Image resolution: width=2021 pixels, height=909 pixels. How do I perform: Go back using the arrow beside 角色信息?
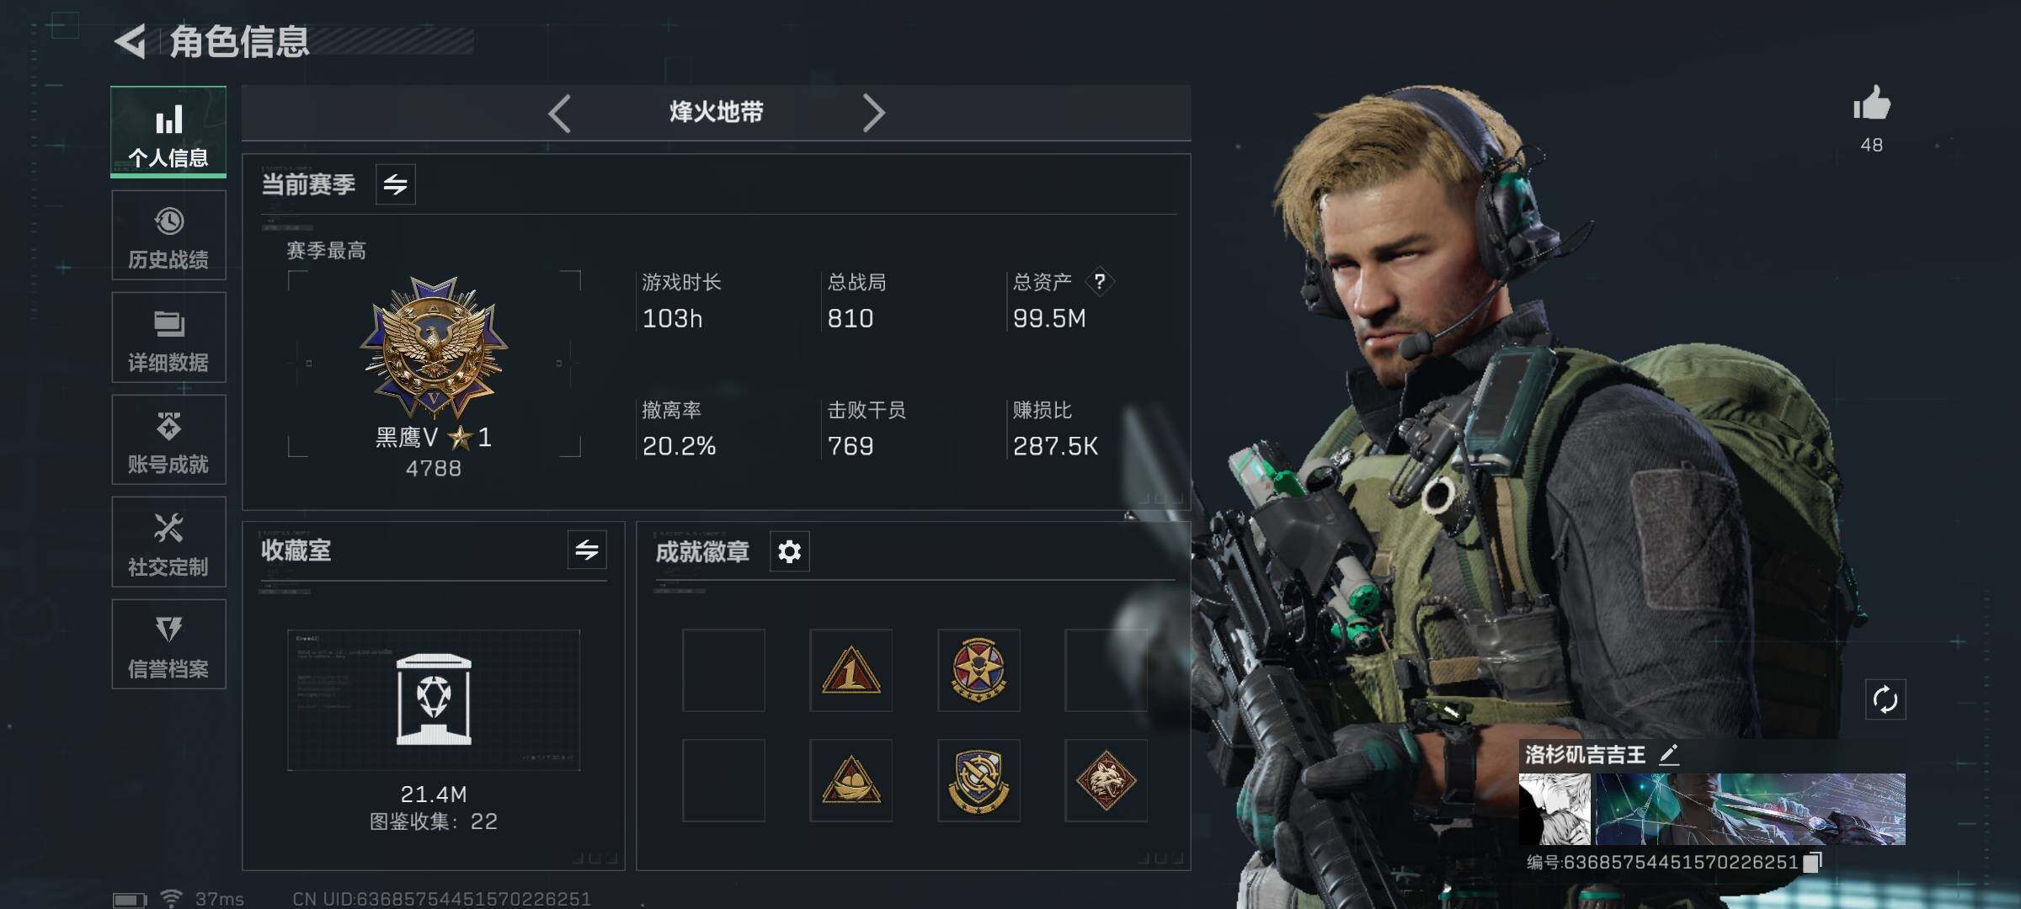point(131,41)
